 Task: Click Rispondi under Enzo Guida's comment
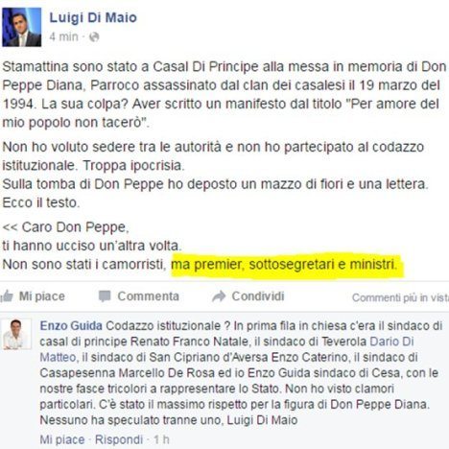point(119,439)
